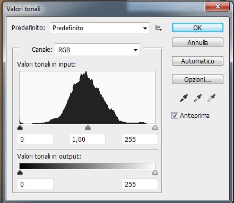Click the input black shadow slider
234x203 pixels.
tap(20, 127)
